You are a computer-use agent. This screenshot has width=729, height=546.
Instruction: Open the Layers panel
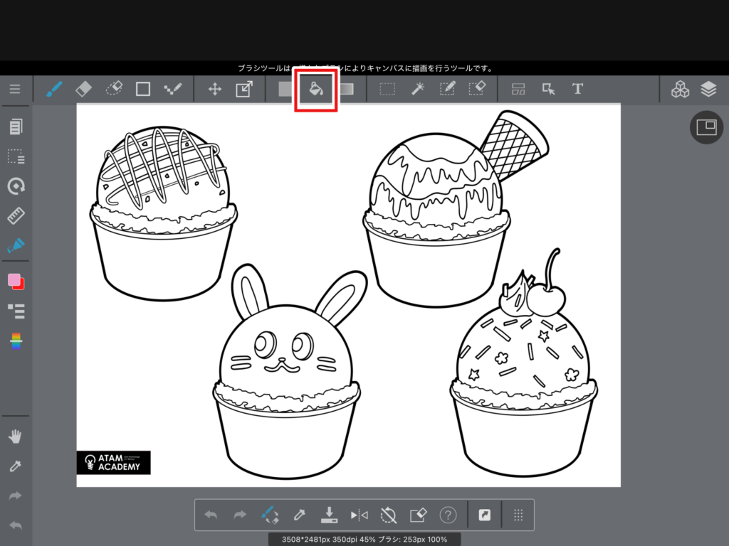point(708,89)
